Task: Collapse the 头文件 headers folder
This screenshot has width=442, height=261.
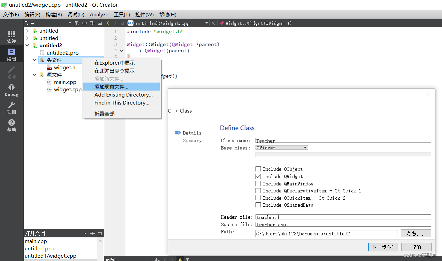Action: (x=35, y=60)
